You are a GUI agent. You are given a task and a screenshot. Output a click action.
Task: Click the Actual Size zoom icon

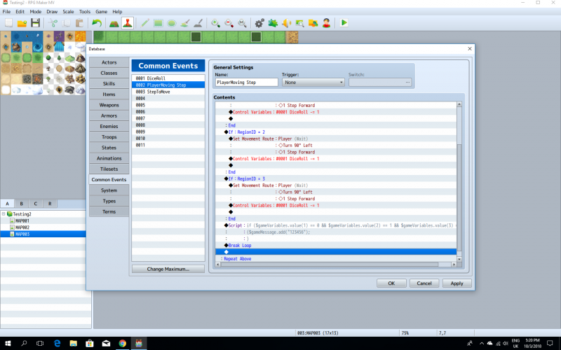(x=242, y=23)
